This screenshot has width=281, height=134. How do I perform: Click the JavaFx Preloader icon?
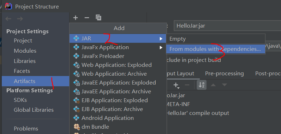tap(76, 56)
